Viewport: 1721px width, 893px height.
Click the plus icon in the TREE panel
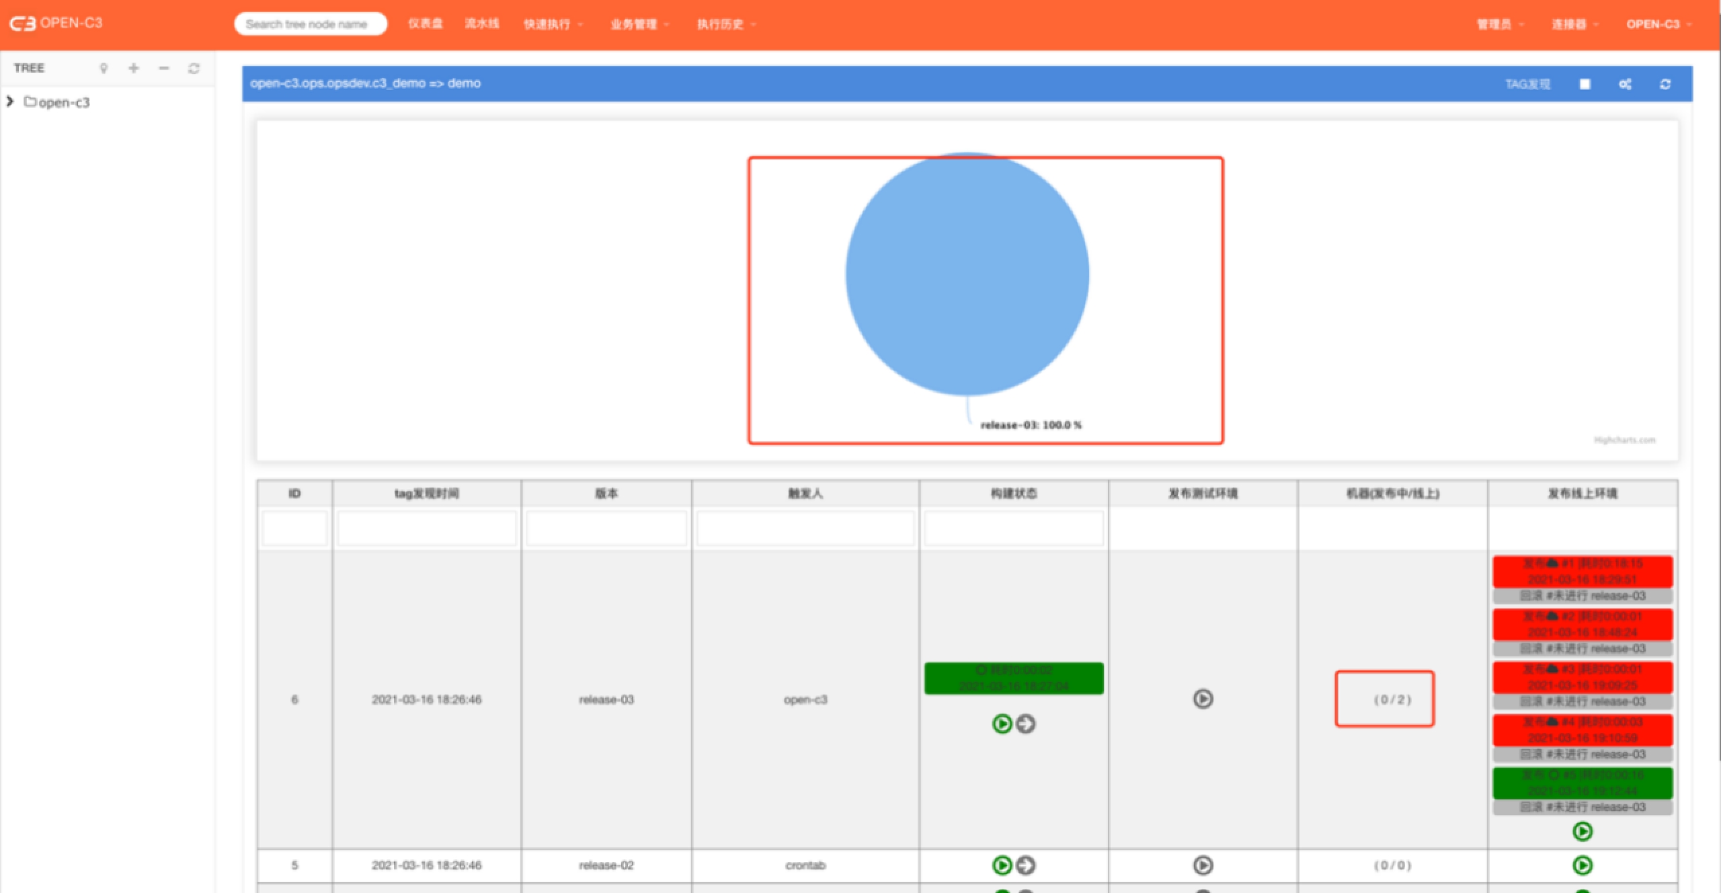point(134,68)
